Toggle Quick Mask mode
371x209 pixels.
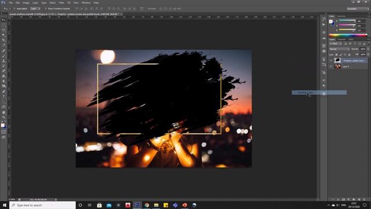point(3,132)
